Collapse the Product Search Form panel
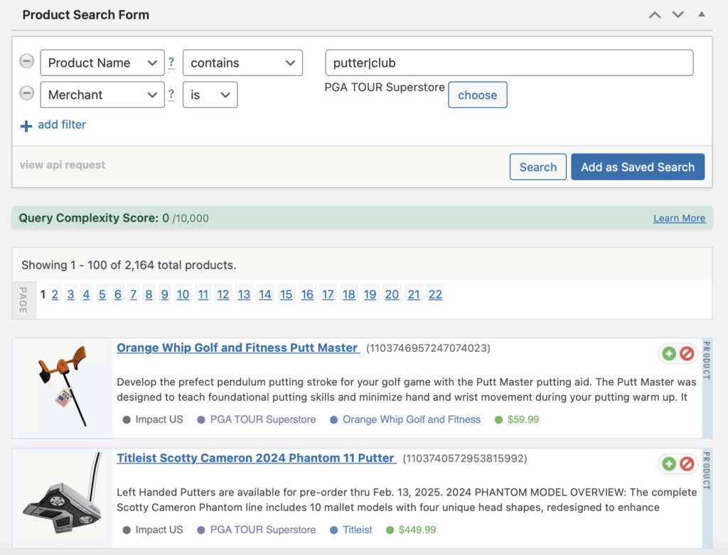Screen dimensions: 728x555 [702, 15]
